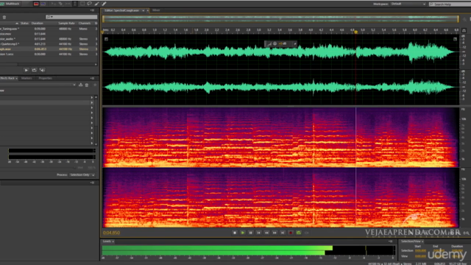Open the Workspace Default dropdown
This screenshot has width=471, height=265.
(x=408, y=4)
